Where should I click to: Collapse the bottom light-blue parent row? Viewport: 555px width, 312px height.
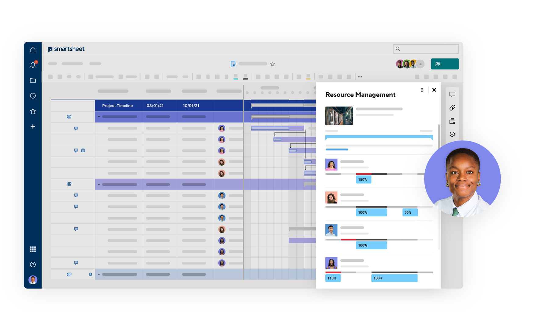99,274
